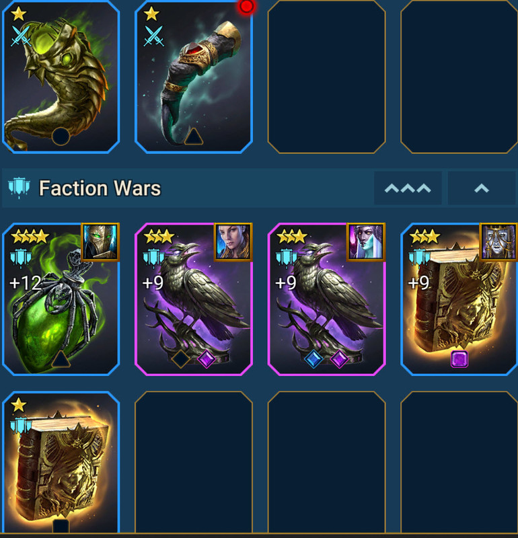This screenshot has width=518, height=538.
Task: Click the brunette female champion portrait
Action: click(x=233, y=242)
